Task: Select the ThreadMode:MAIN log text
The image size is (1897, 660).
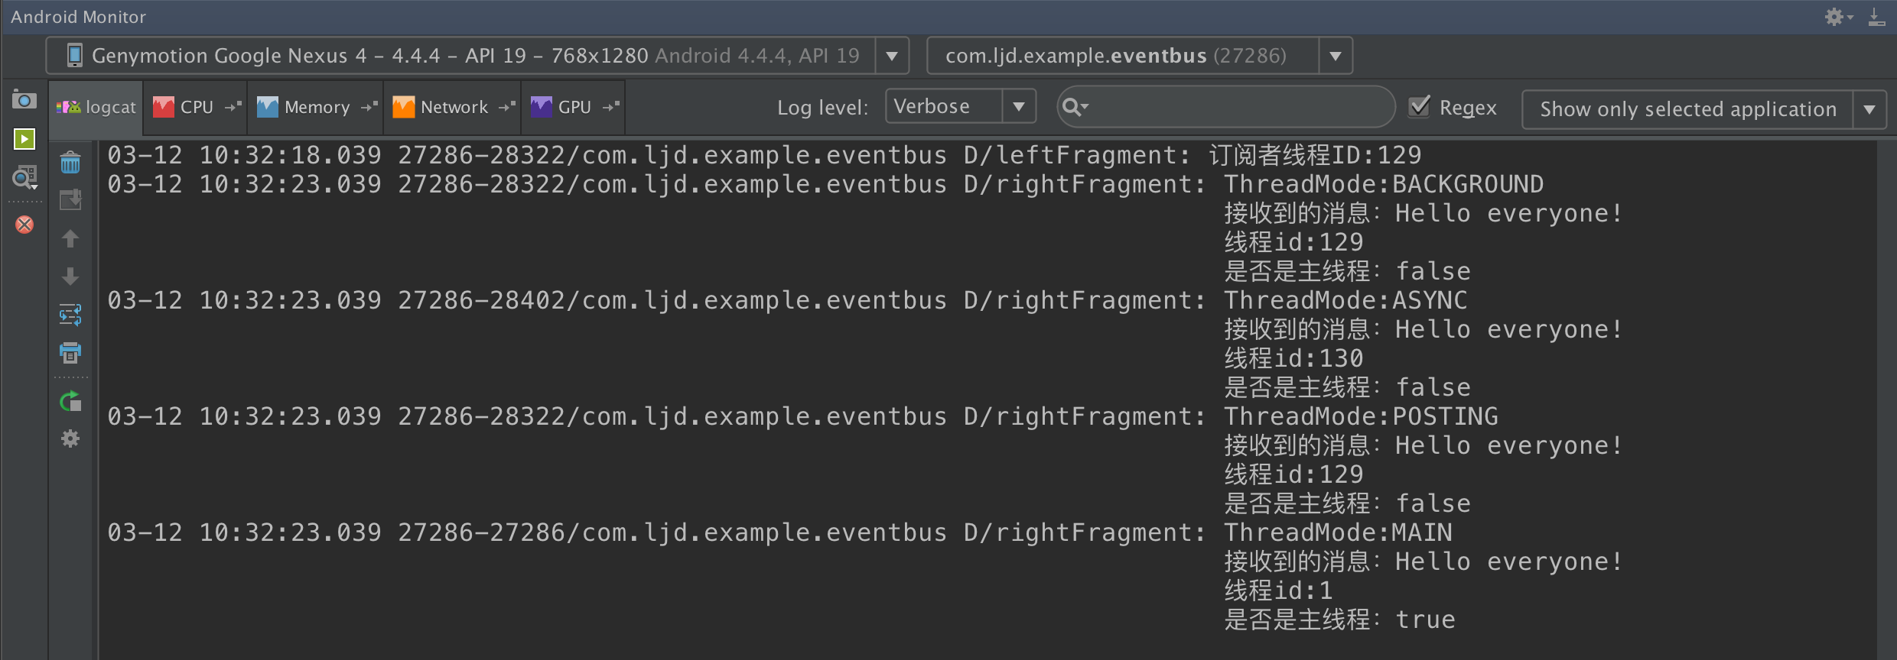Action: [x=1338, y=532]
